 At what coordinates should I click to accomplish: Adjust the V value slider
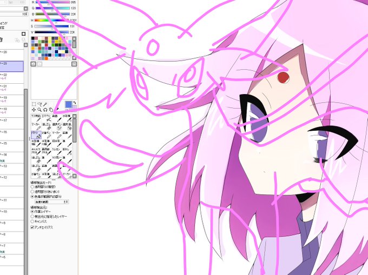(52, 32)
